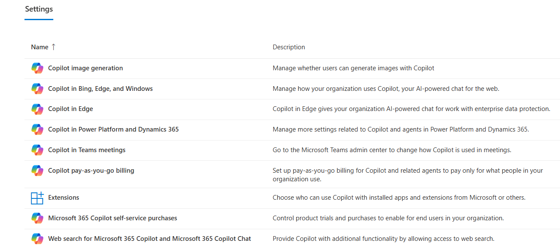Viewport: 560px width, 249px height.
Task: Click the Copilot in Edge row icon
Action: click(x=37, y=109)
